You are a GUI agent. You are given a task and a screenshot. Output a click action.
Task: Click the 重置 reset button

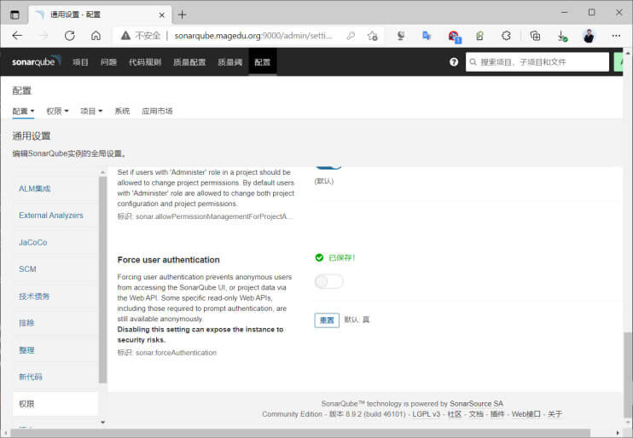tap(327, 320)
